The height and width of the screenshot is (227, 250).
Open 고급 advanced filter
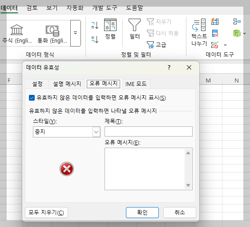157,45
